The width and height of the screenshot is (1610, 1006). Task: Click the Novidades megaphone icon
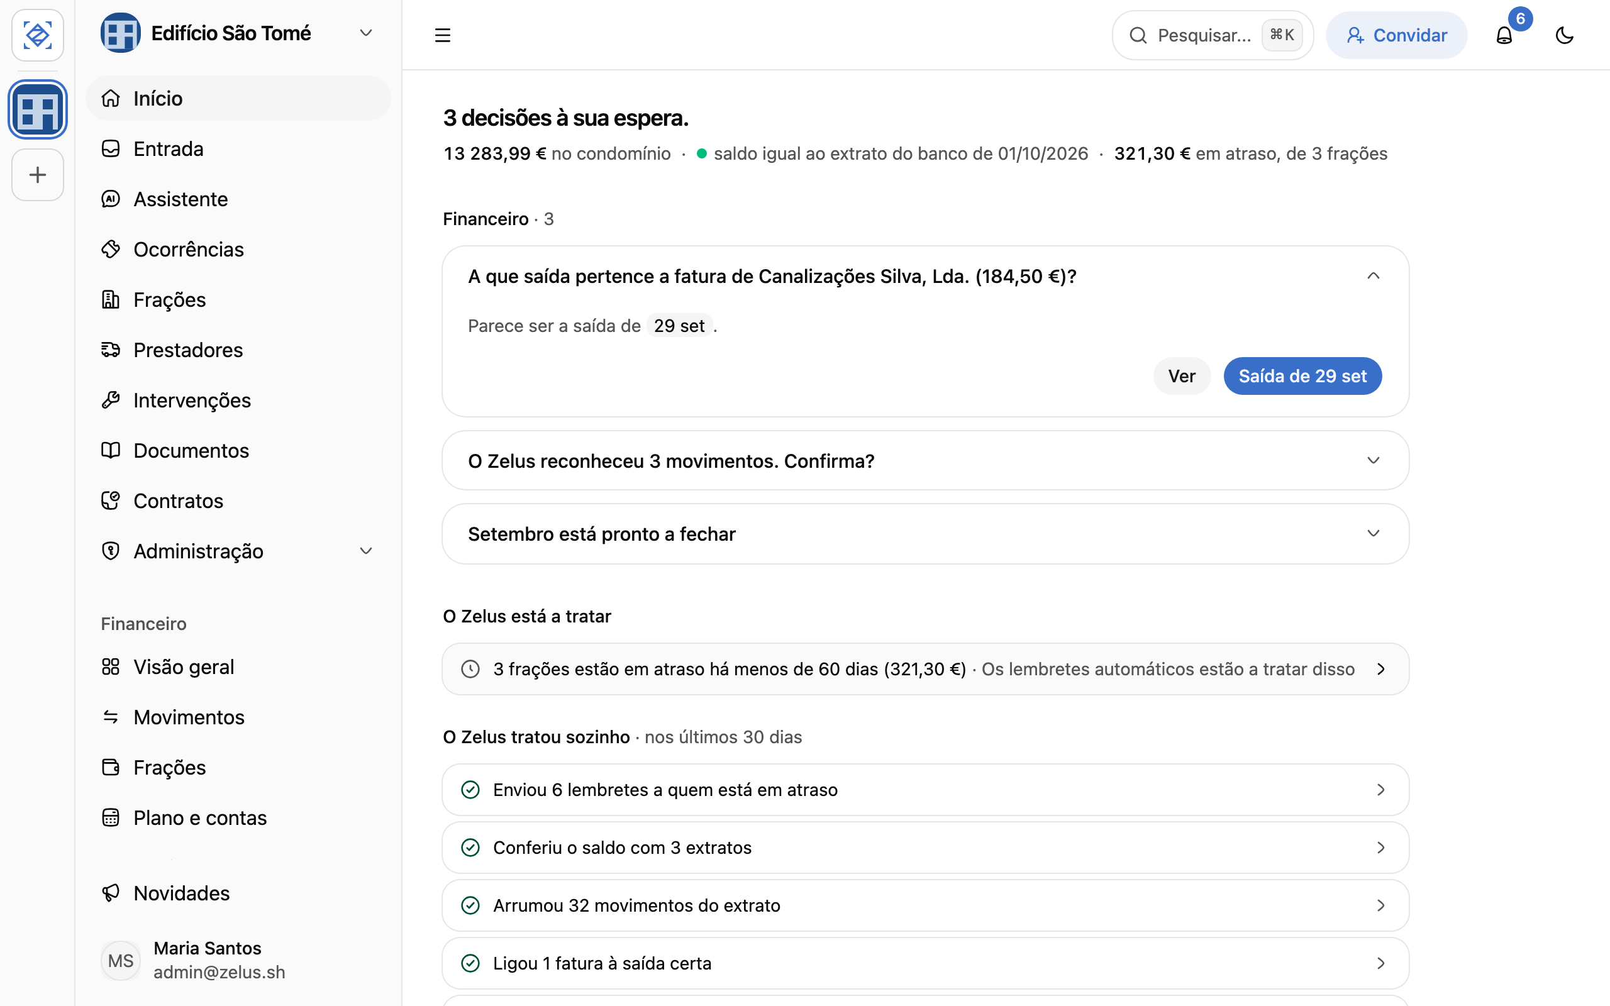click(111, 893)
